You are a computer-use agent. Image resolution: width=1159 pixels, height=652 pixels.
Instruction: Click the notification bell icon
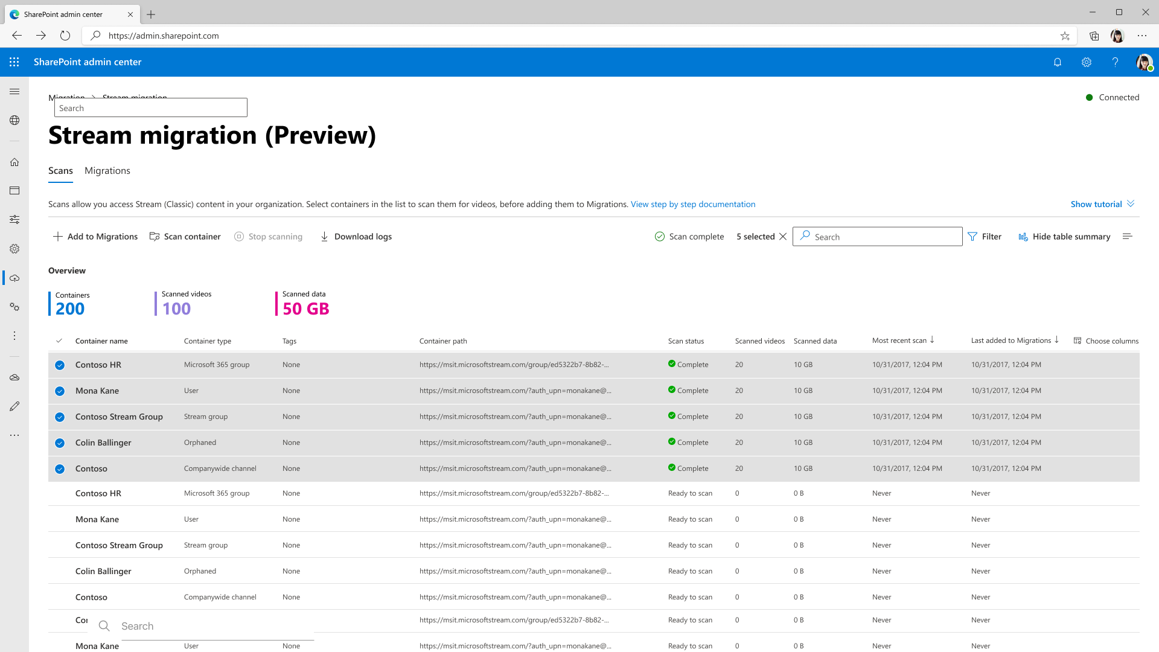(x=1058, y=62)
